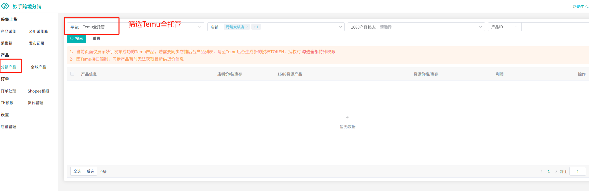
Task: Click the 搜索 search button
Action: [76, 39]
